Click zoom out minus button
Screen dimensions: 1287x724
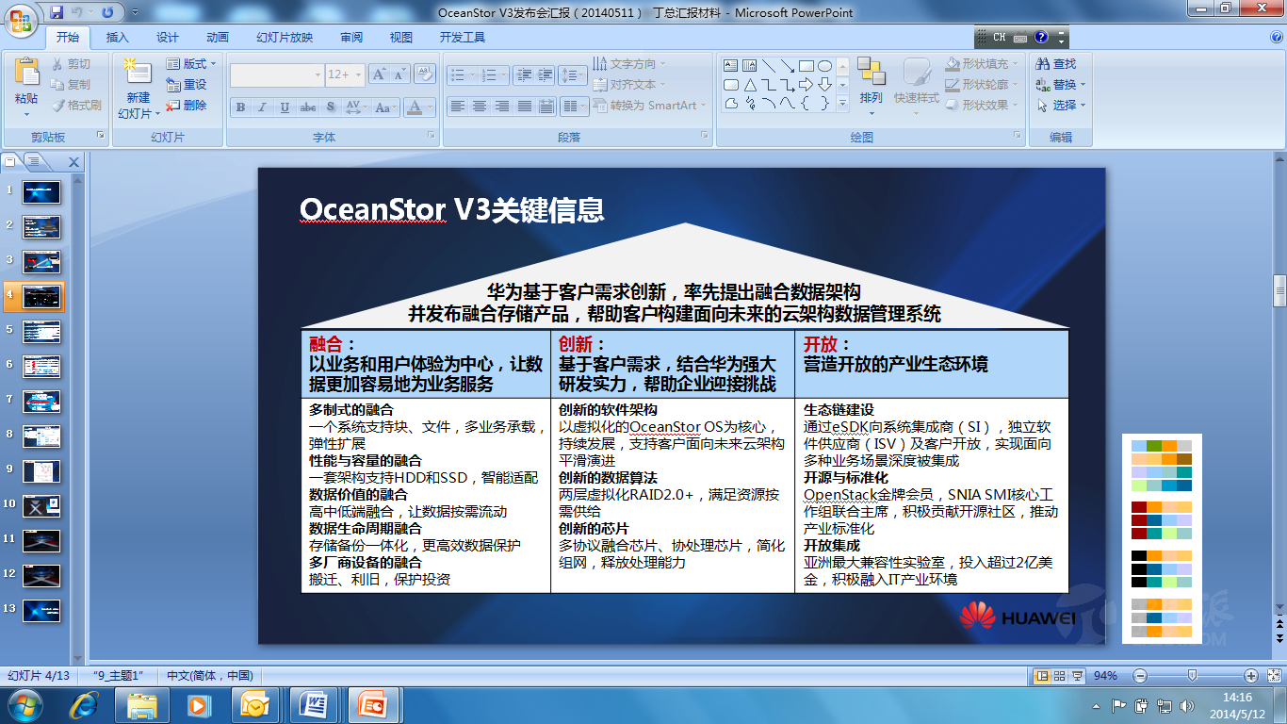[1140, 676]
